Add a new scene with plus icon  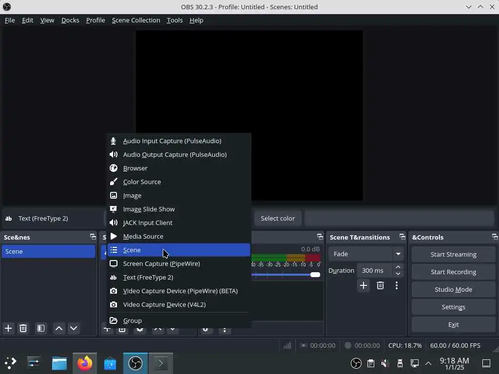point(8,328)
